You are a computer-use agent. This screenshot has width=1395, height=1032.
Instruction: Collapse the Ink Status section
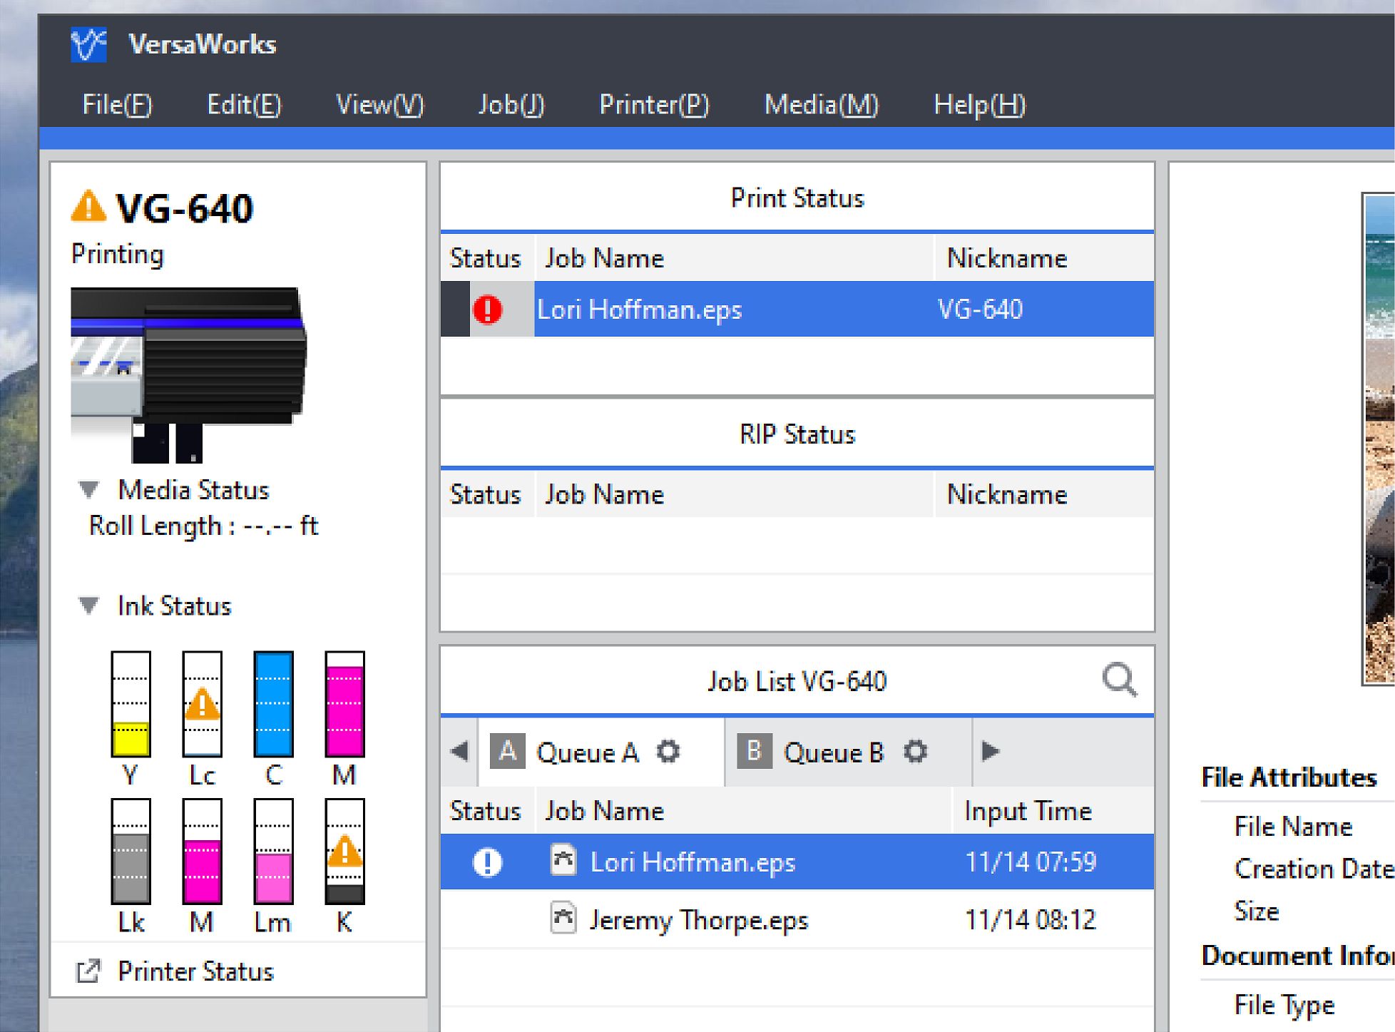(88, 606)
